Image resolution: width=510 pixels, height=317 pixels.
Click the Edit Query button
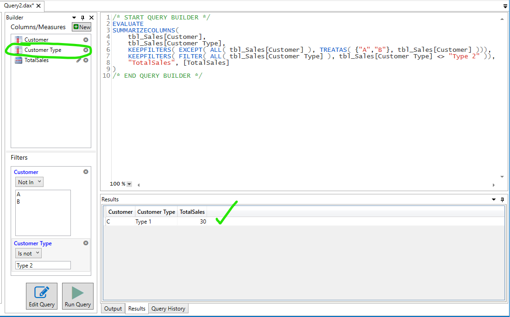pos(41,296)
